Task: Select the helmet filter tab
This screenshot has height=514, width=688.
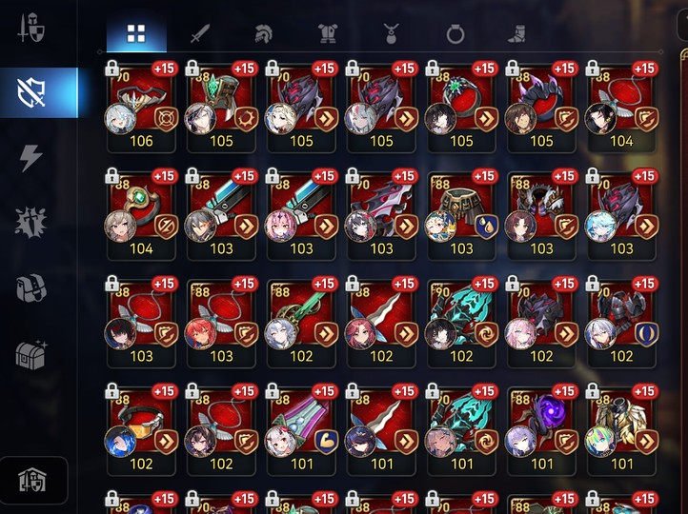Action: pyautogui.click(x=263, y=33)
